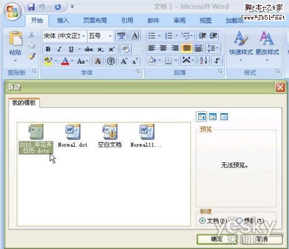Toggle underline formatting
The width and height of the screenshot is (289, 249).
[x=71, y=49]
